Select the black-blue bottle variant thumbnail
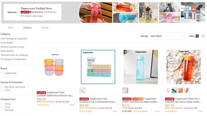This screenshot has width=207, height=116. pyautogui.click(x=174, y=90)
